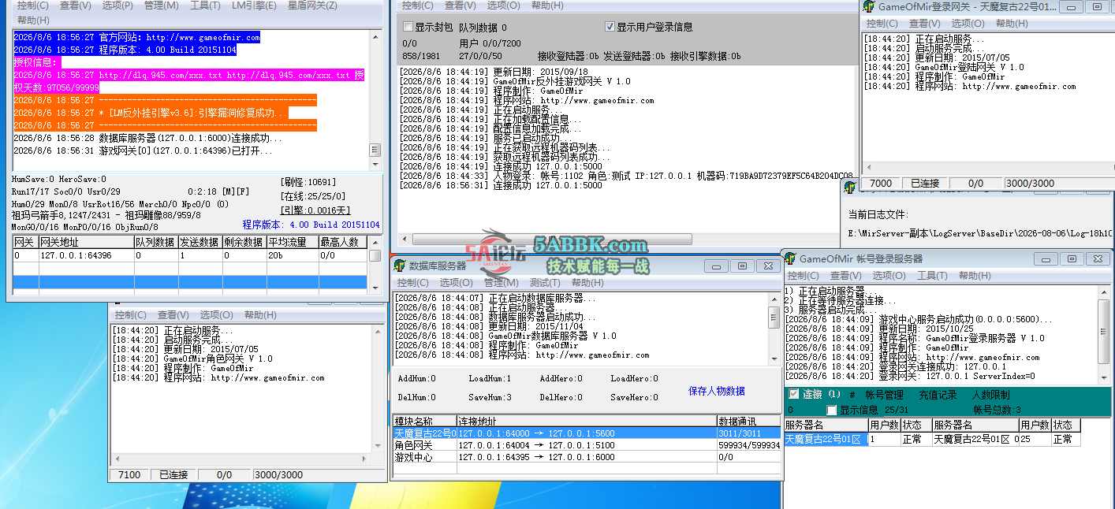Select the 127.0.0.1:64000 → 127.0.0.1:5600 row

point(587,433)
